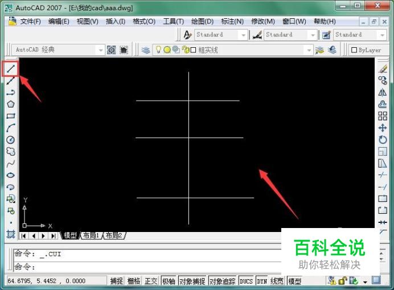The height and width of the screenshot is (290, 394).
Task: Switch to the 布局1 layout tab
Action: point(91,235)
